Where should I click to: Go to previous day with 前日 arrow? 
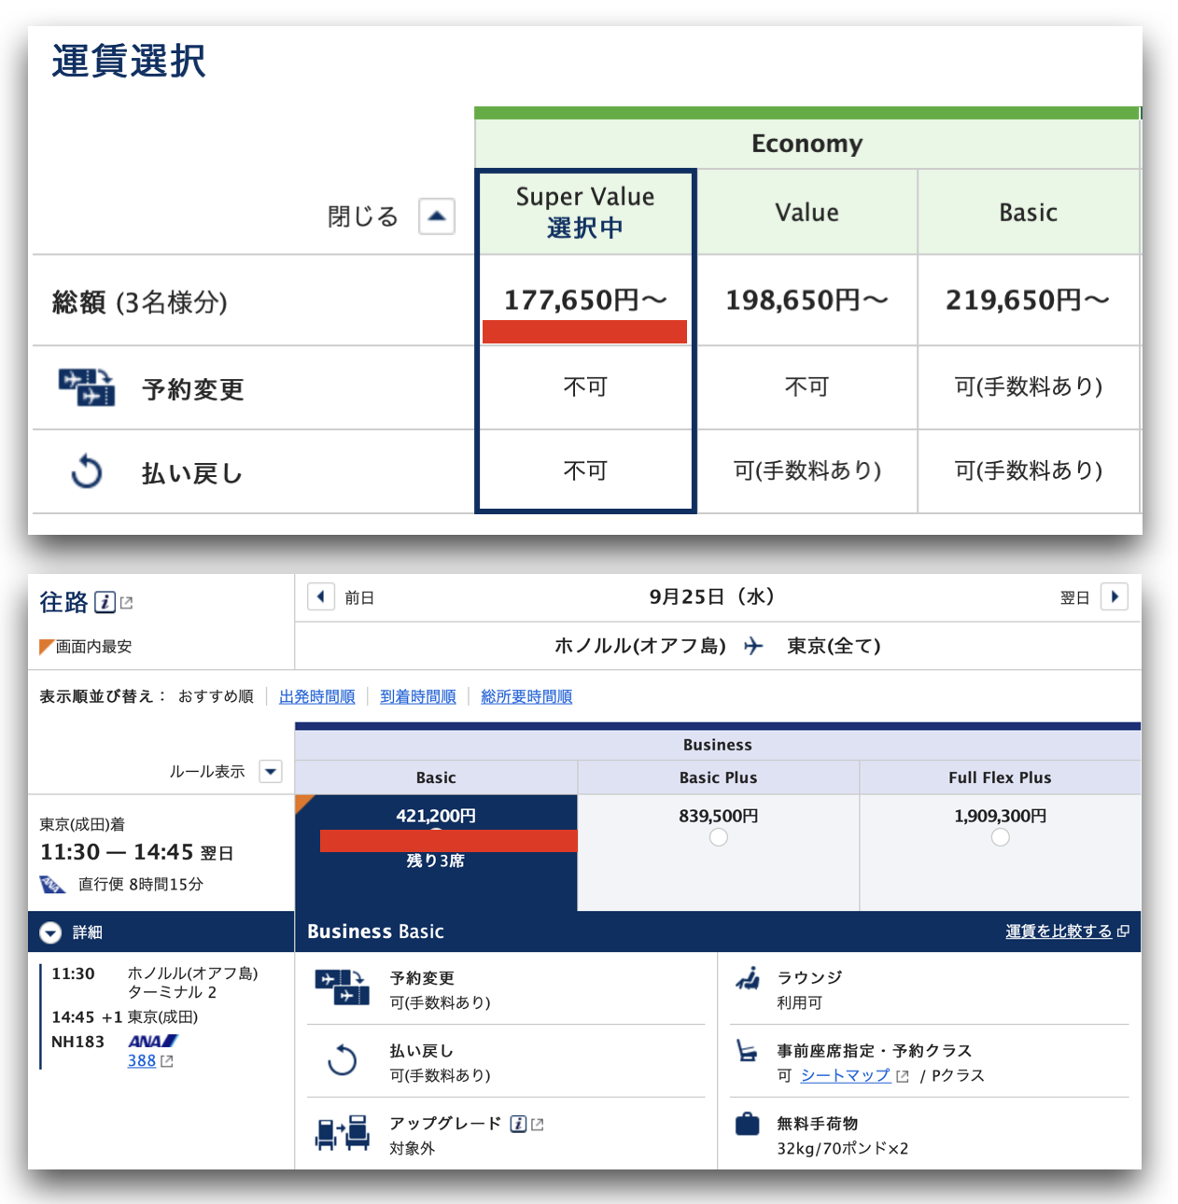click(321, 596)
